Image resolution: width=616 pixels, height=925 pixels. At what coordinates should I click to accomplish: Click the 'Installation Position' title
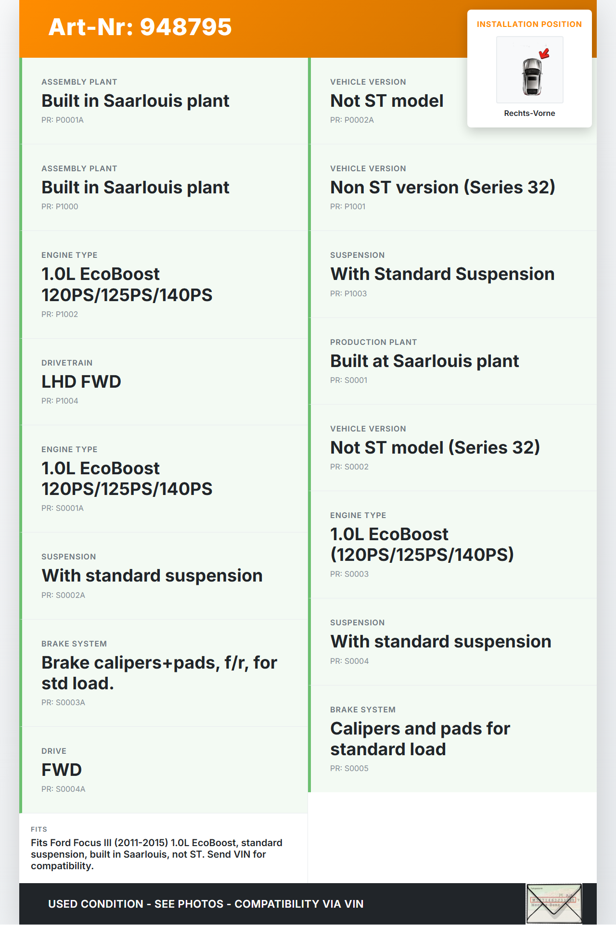(x=529, y=25)
